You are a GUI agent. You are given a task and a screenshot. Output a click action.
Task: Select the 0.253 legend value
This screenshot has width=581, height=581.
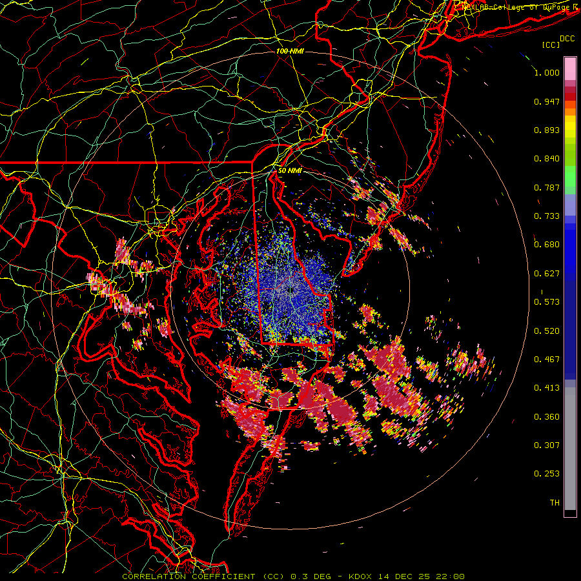(x=547, y=474)
